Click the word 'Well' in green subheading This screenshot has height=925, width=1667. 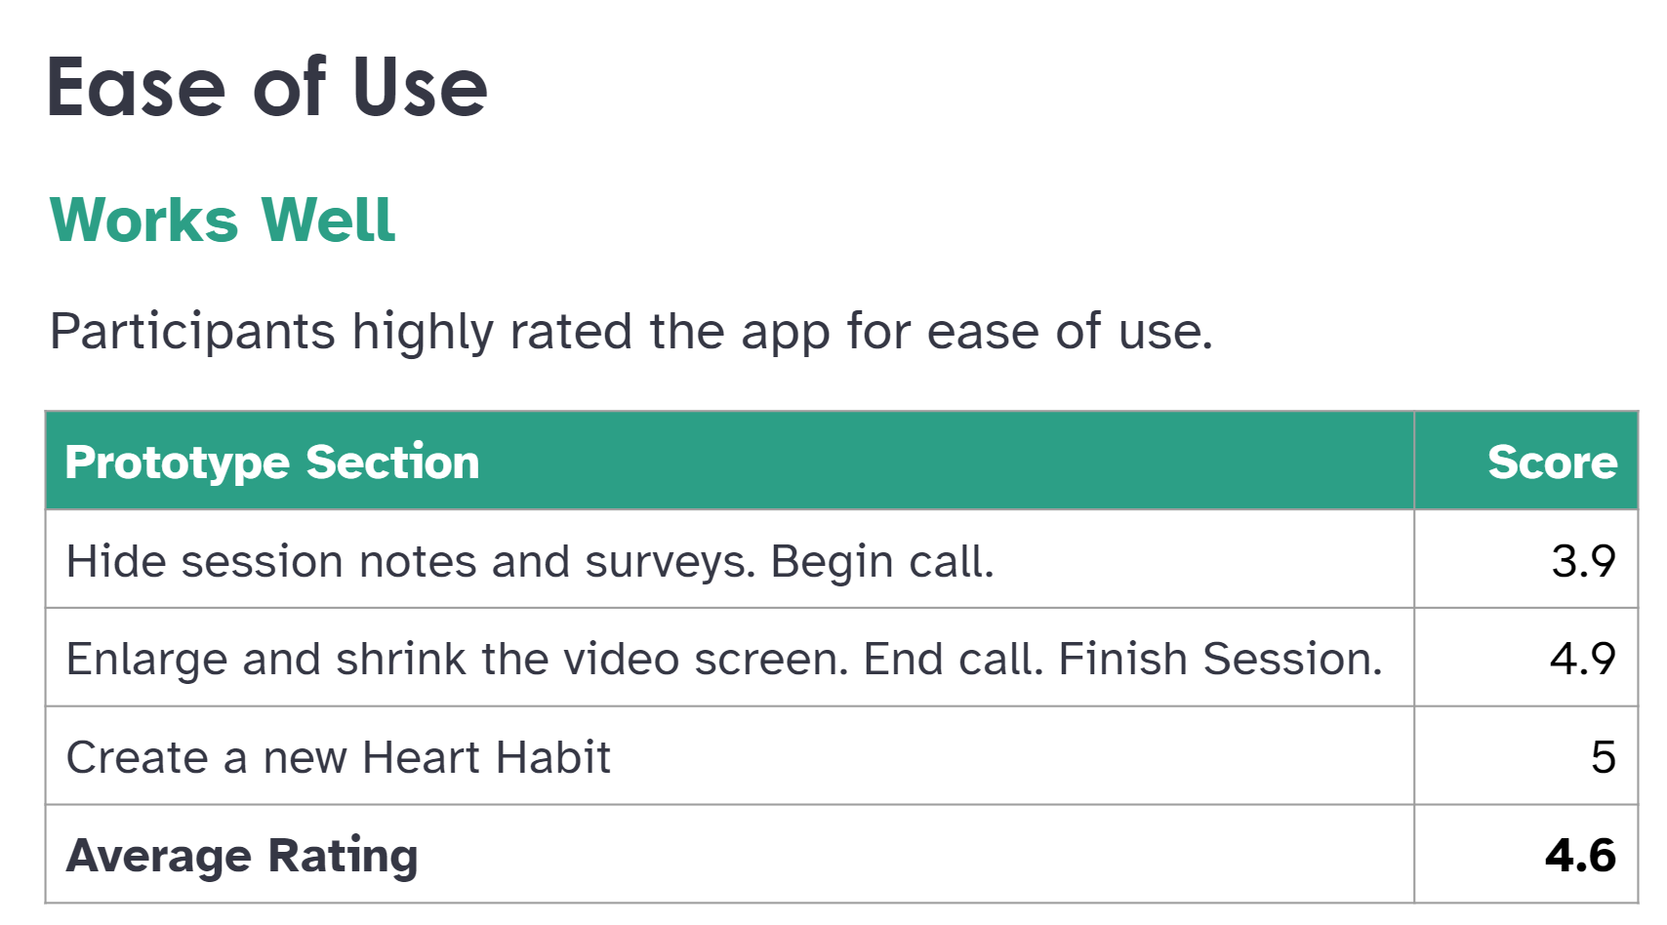328,220
